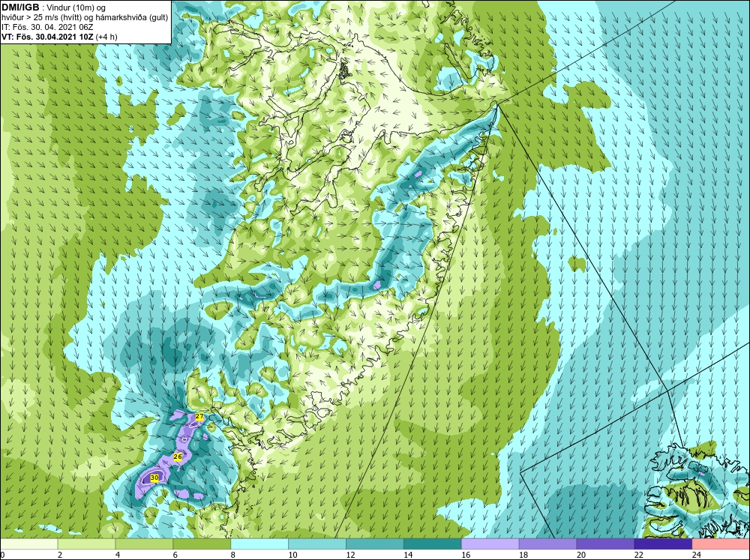Click the legend scale number 14
Screen dimensions: 750x560
[x=408, y=555]
